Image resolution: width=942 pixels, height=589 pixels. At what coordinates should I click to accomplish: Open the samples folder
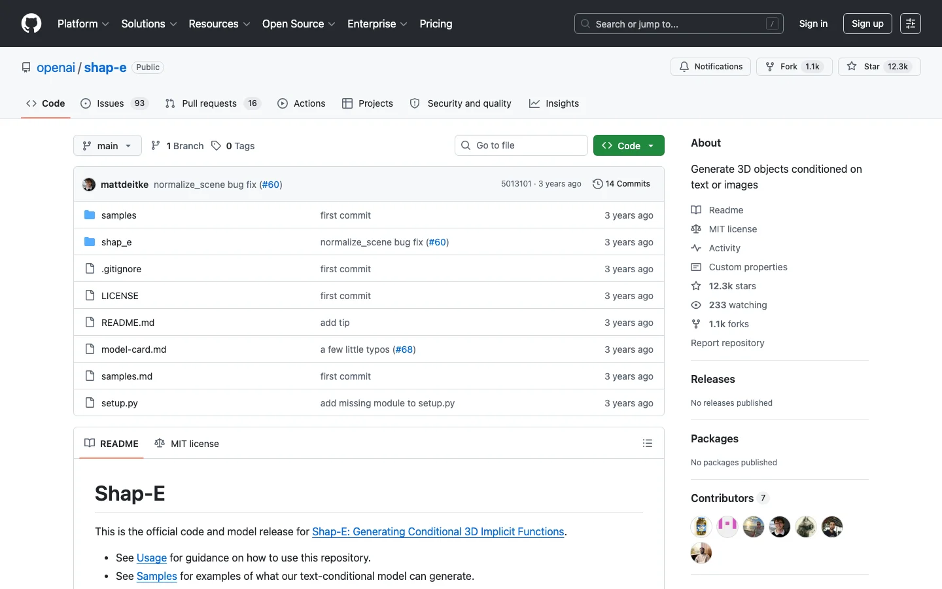click(x=119, y=215)
